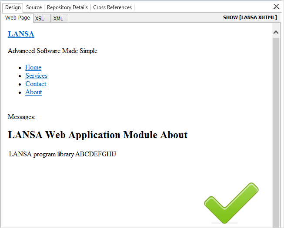Switch to the Design tab
Screen dimensions: 284x228
point(13,7)
